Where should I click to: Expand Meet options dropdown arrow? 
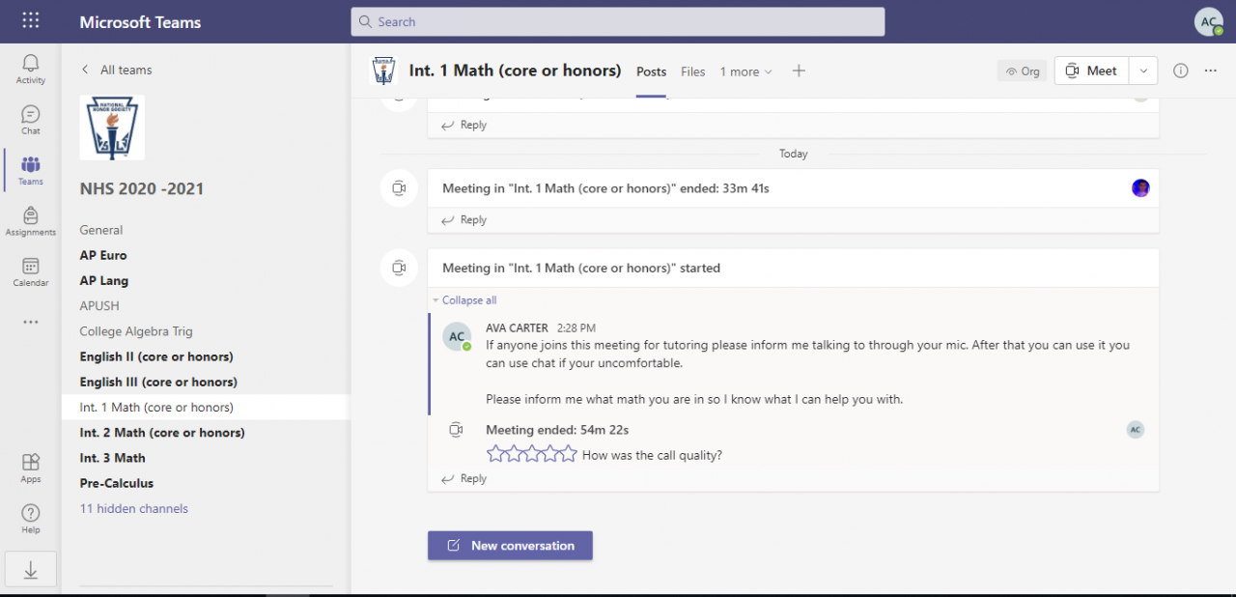point(1143,71)
